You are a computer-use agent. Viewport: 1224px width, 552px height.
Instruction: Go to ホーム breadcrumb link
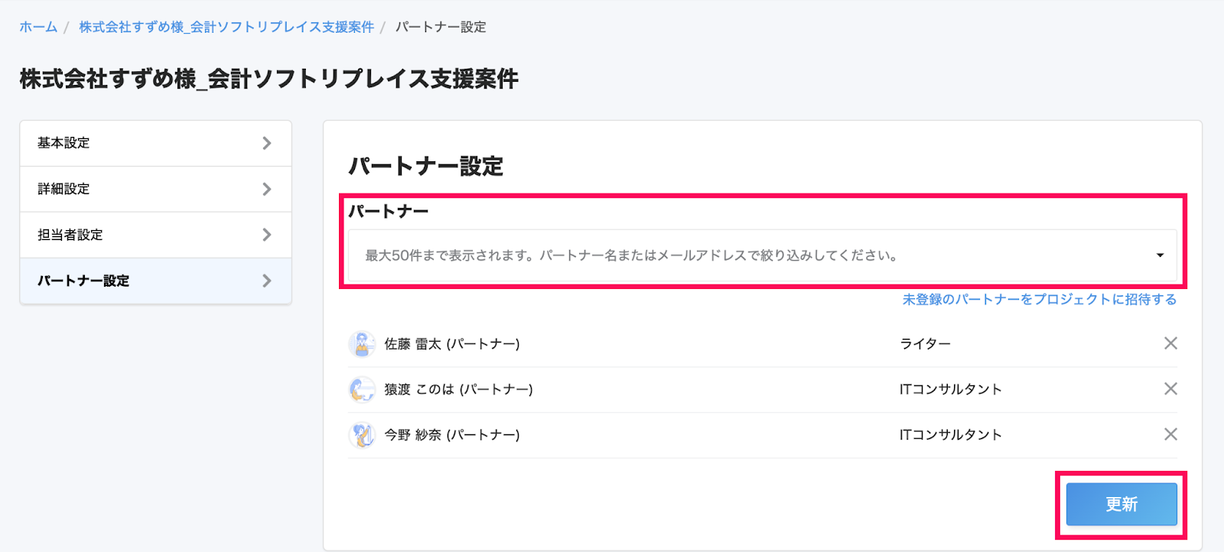click(x=38, y=27)
